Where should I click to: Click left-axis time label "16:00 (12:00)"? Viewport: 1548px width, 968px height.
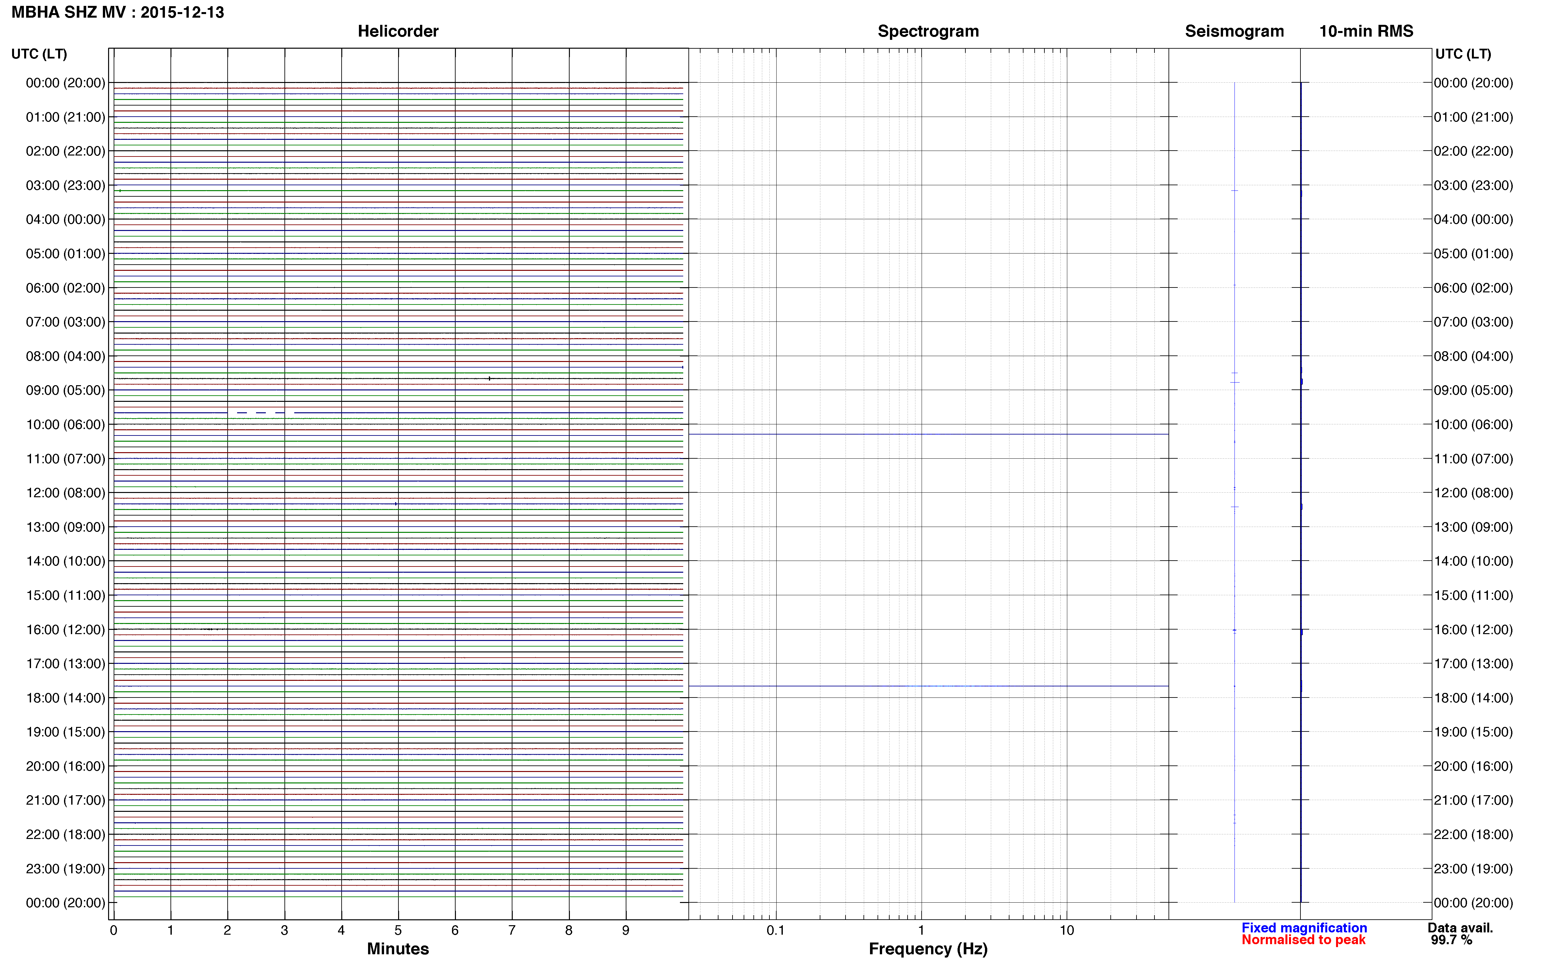(65, 629)
